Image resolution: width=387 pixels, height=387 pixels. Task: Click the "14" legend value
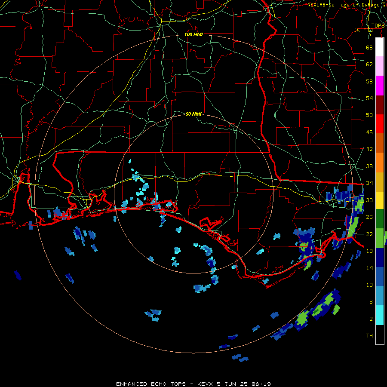point(369,268)
